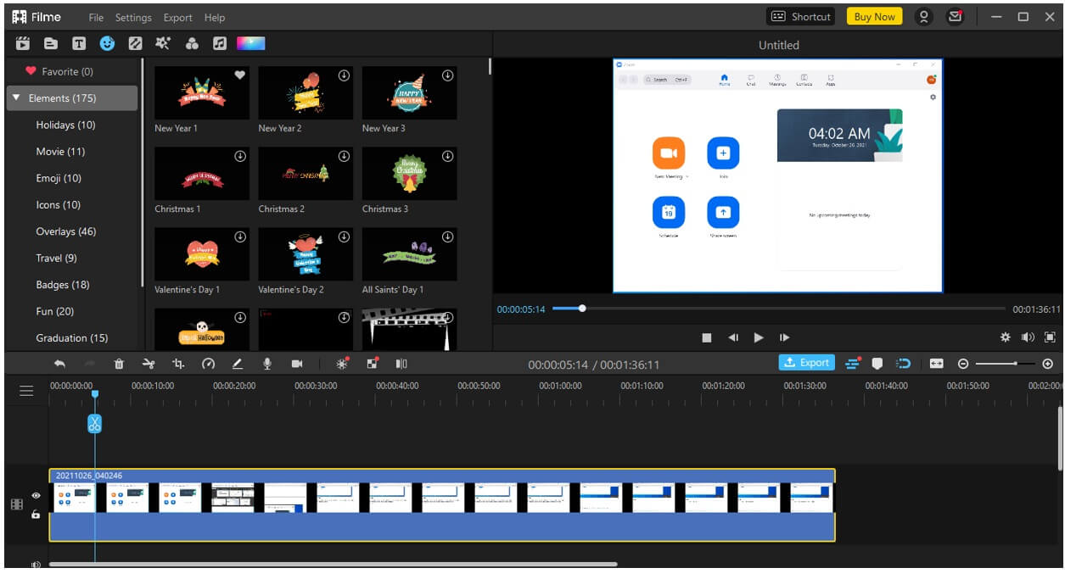Viewport: 1065px width, 579px height.
Task: Open the Media library tab
Action: (51, 42)
